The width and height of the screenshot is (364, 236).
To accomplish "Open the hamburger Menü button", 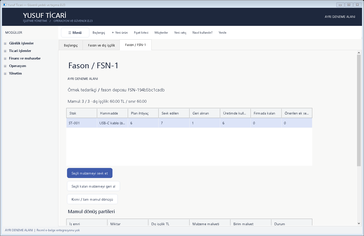I will tap(75, 33).
